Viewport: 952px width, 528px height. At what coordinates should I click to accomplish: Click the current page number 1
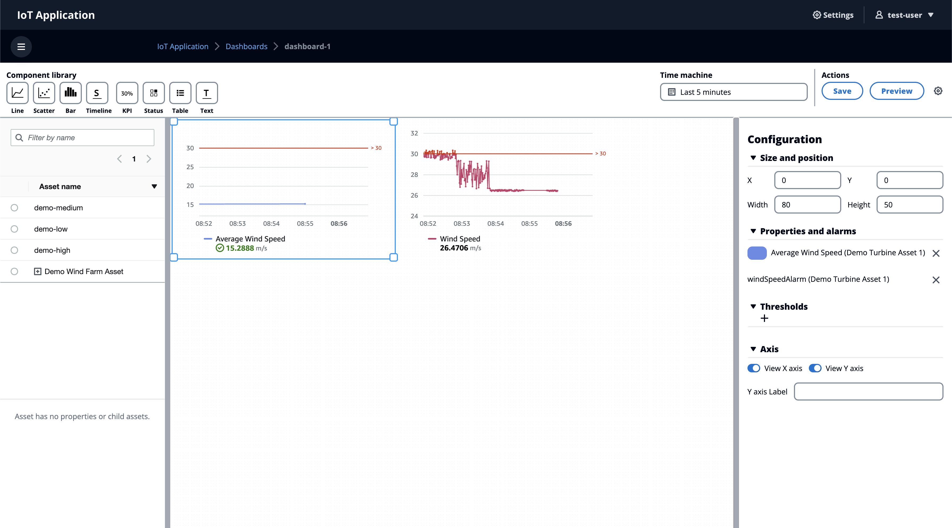tap(134, 159)
